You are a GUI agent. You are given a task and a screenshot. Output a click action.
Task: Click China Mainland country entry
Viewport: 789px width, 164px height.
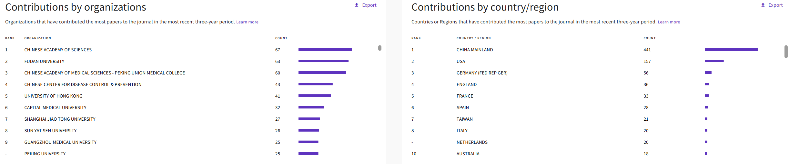[475, 50]
